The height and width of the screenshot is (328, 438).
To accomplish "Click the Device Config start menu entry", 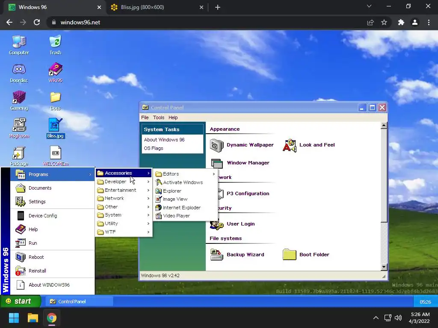I will pyautogui.click(x=53, y=216).
